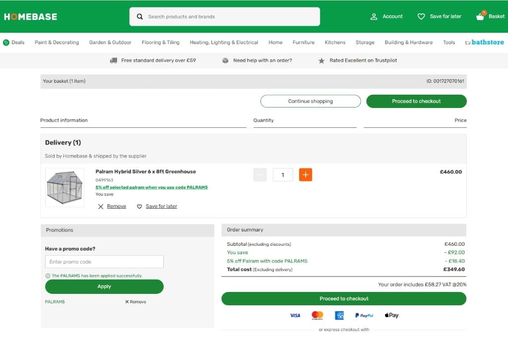Click the Apple Pay logo
Image resolution: width=508 pixels, height=339 pixels.
tap(392, 315)
